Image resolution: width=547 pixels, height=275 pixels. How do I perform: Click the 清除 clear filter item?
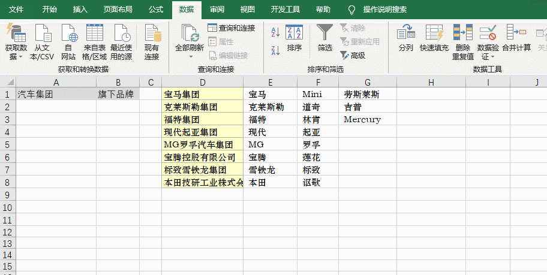point(353,28)
